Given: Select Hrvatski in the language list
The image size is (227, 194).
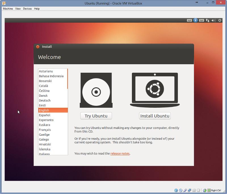Looking at the screenshot, I should (x=53, y=145).
